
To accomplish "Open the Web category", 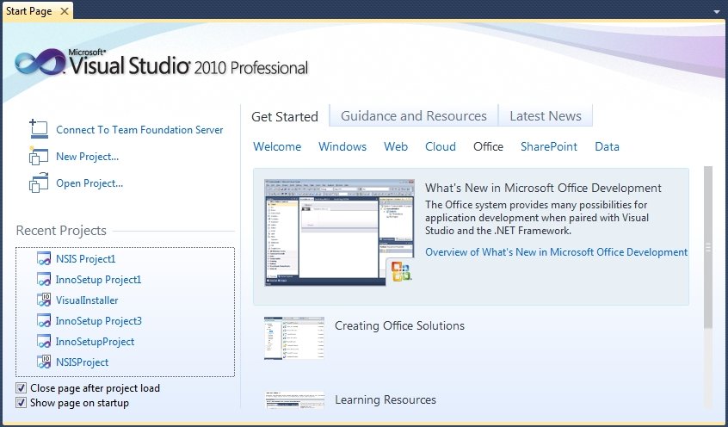I will pyautogui.click(x=396, y=146).
